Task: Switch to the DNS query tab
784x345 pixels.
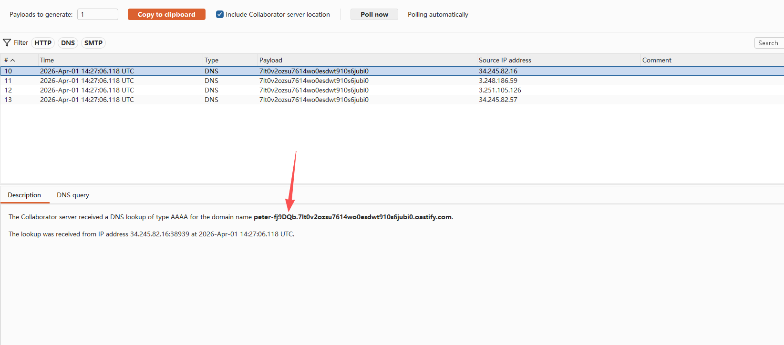Action: tap(73, 195)
